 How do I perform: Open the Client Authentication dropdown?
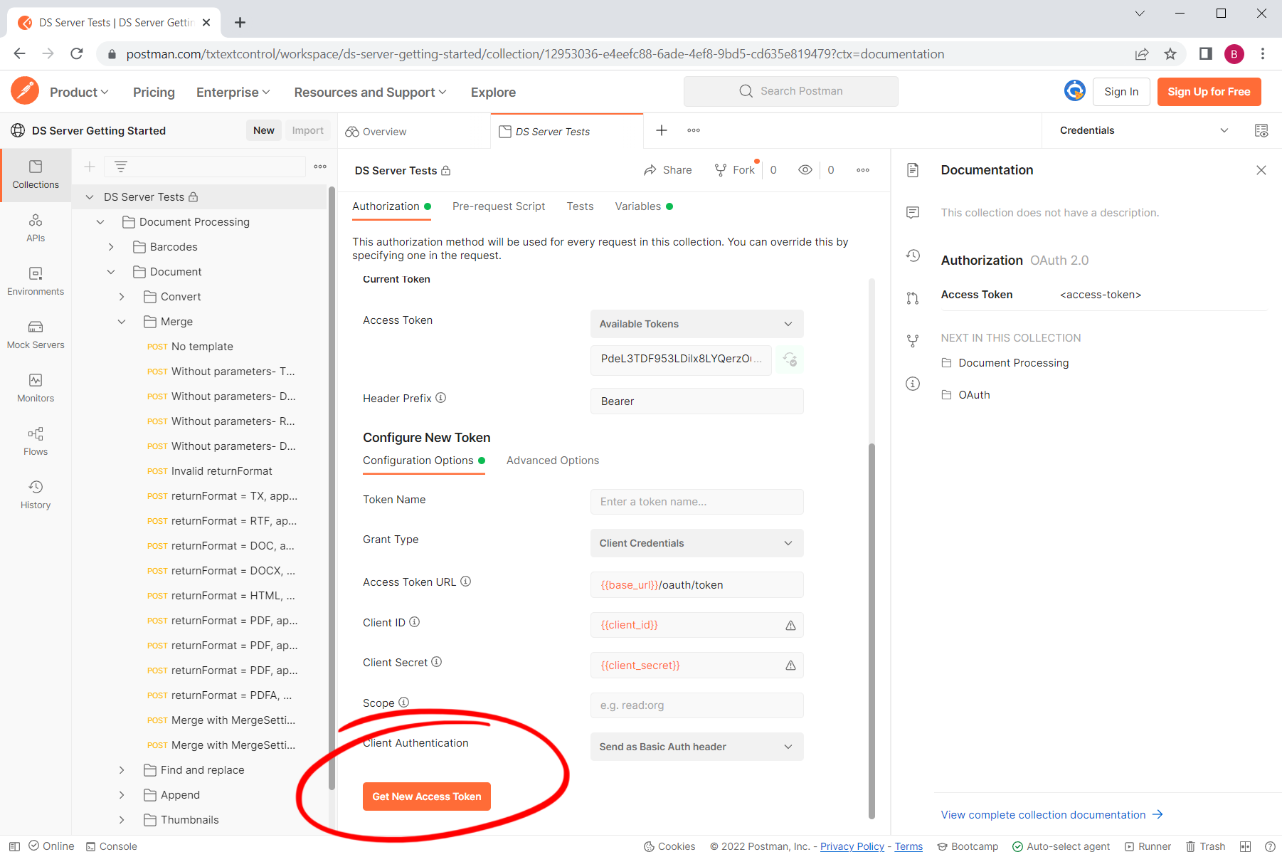[697, 747]
